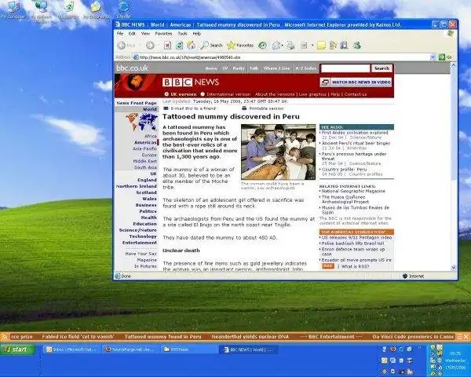Open History with the green clock icon

point(262,46)
